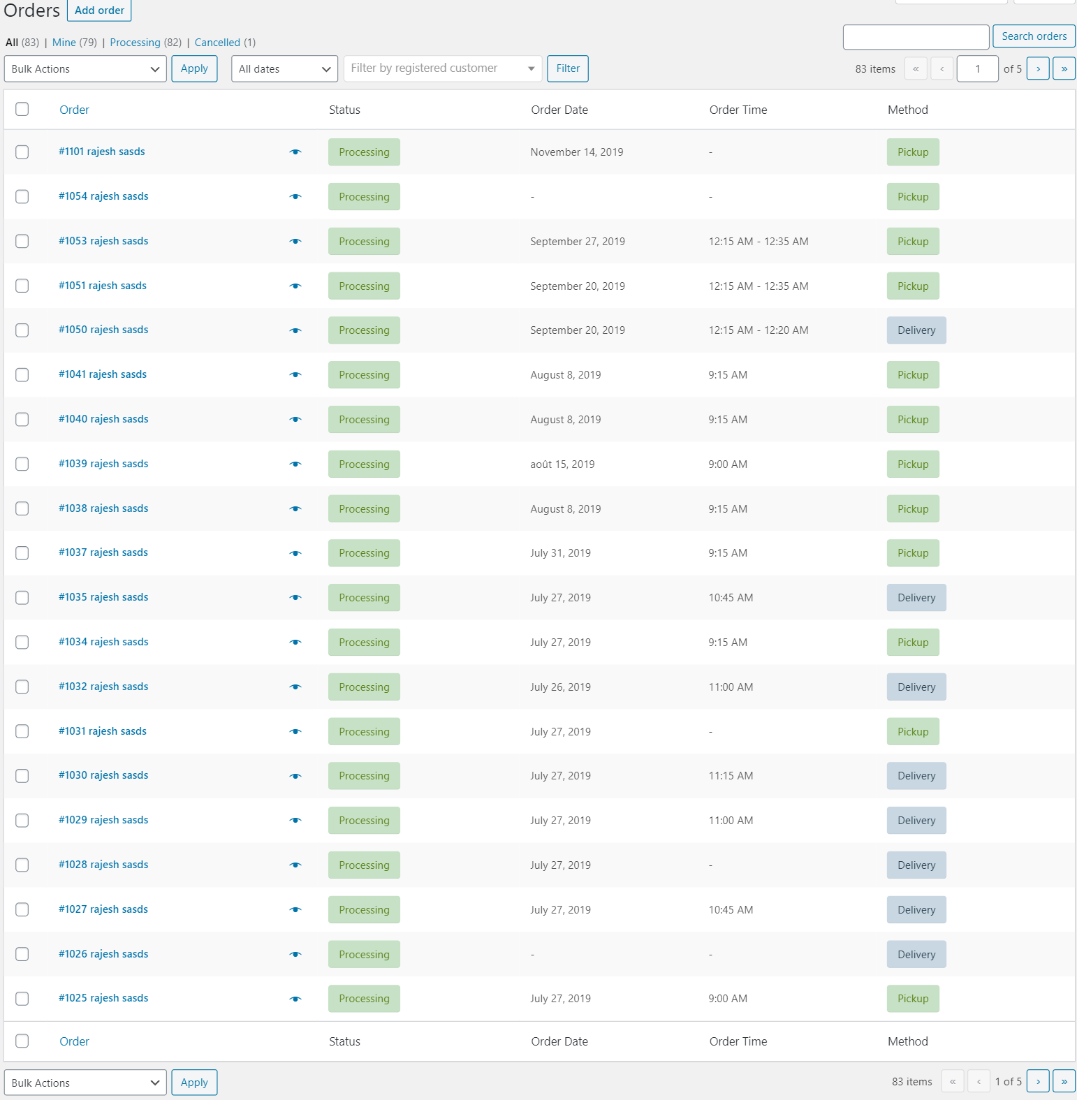Click the Add order button

pos(99,10)
